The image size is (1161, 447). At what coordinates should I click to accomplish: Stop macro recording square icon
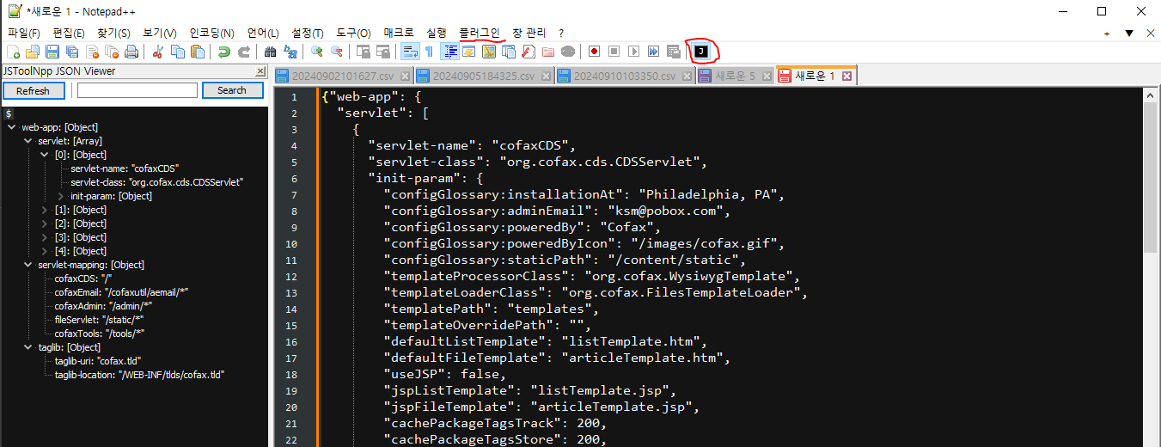tap(614, 52)
